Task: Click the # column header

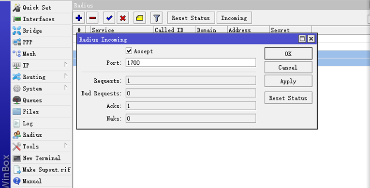Action: (x=79, y=30)
